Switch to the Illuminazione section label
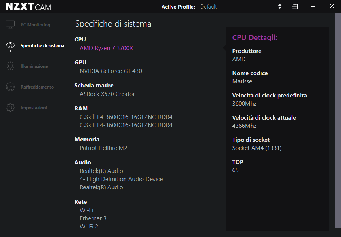 point(34,66)
